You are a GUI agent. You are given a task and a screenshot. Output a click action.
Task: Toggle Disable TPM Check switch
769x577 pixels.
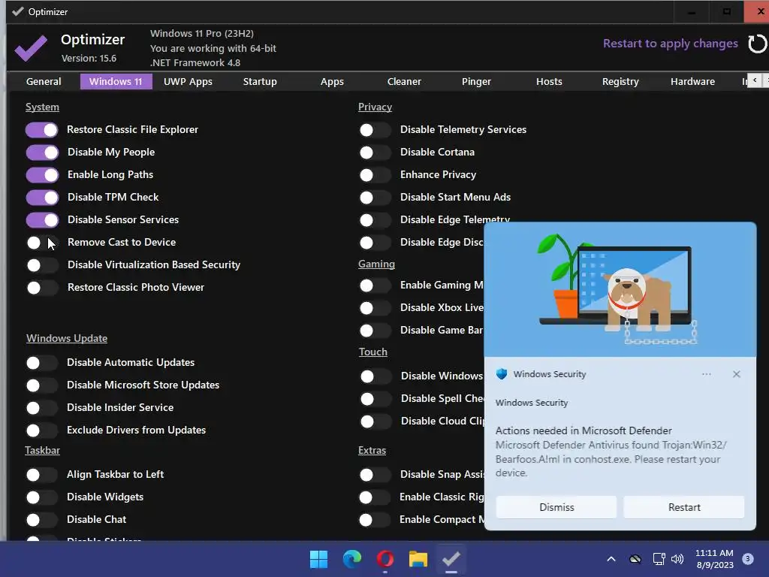click(42, 198)
